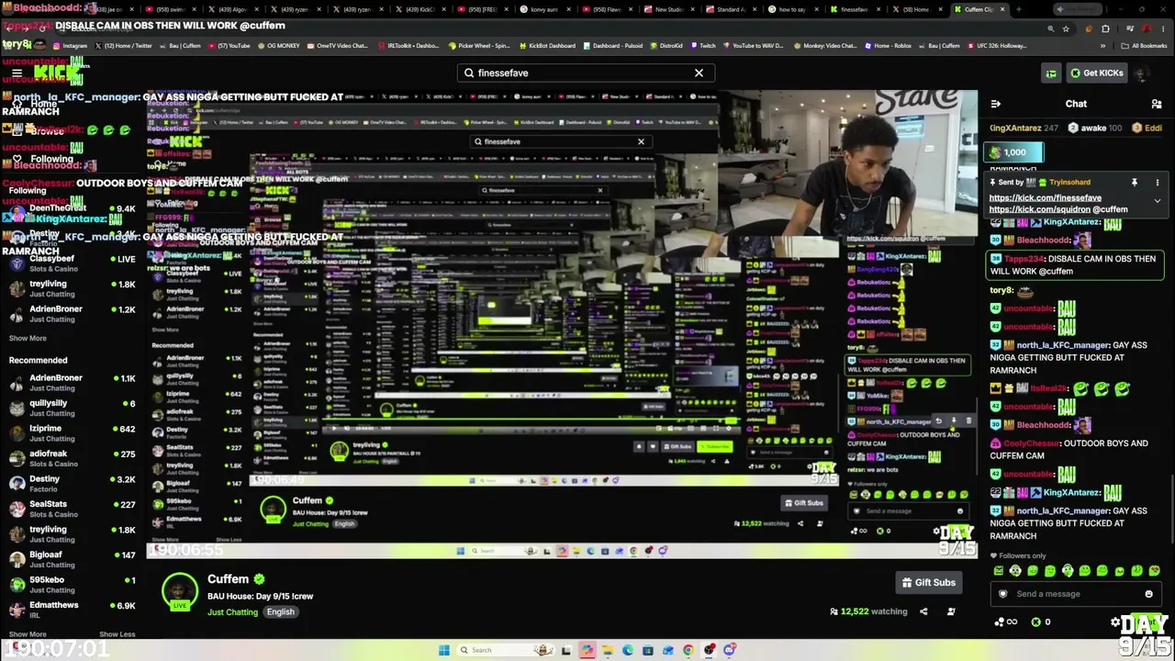The width and height of the screenshot is (1175, 661).
Task: Open the Instagram bookmark
Action: [x=71, y=45]
